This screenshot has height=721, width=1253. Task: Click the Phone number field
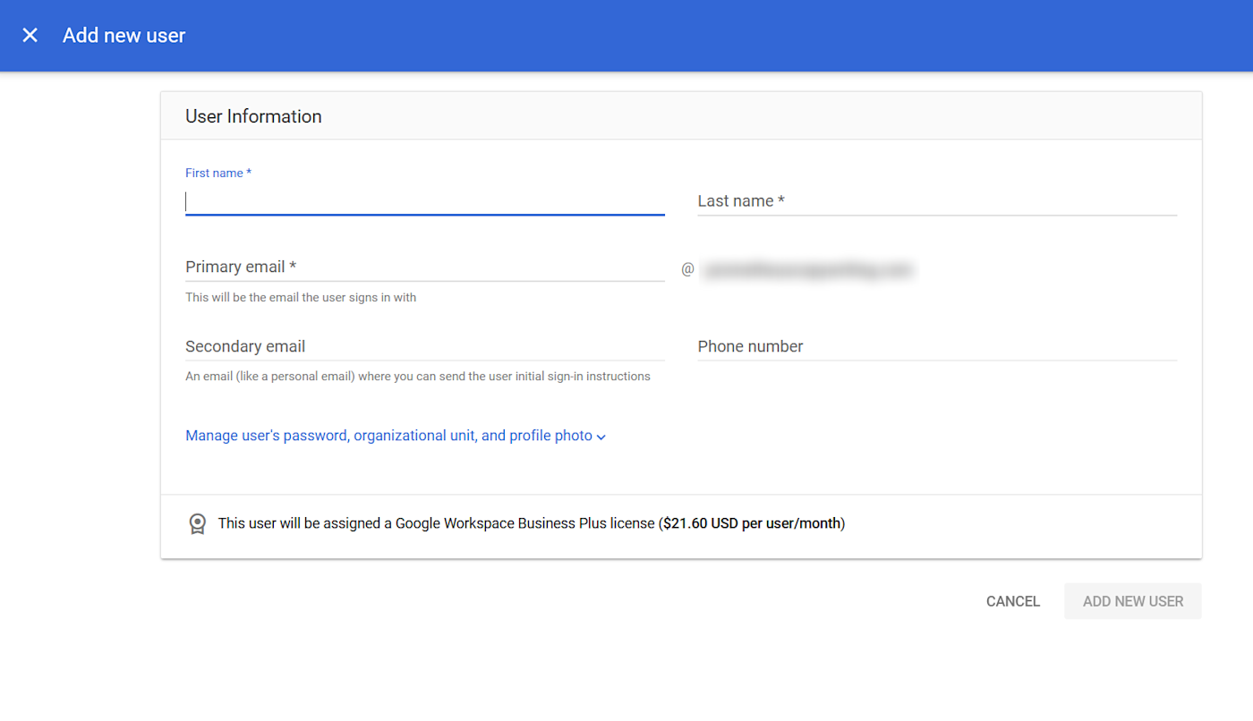tap(937, 347)
